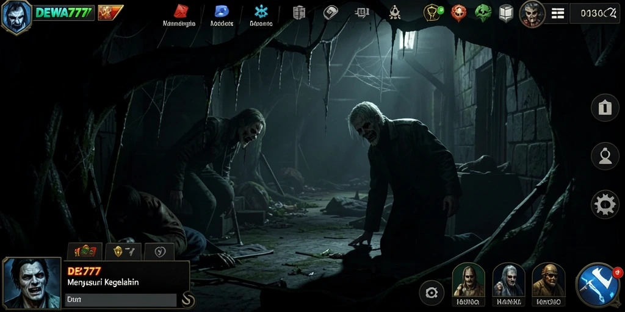
Task: Click the red notification badge on axe button
Action: click(618, 272)
